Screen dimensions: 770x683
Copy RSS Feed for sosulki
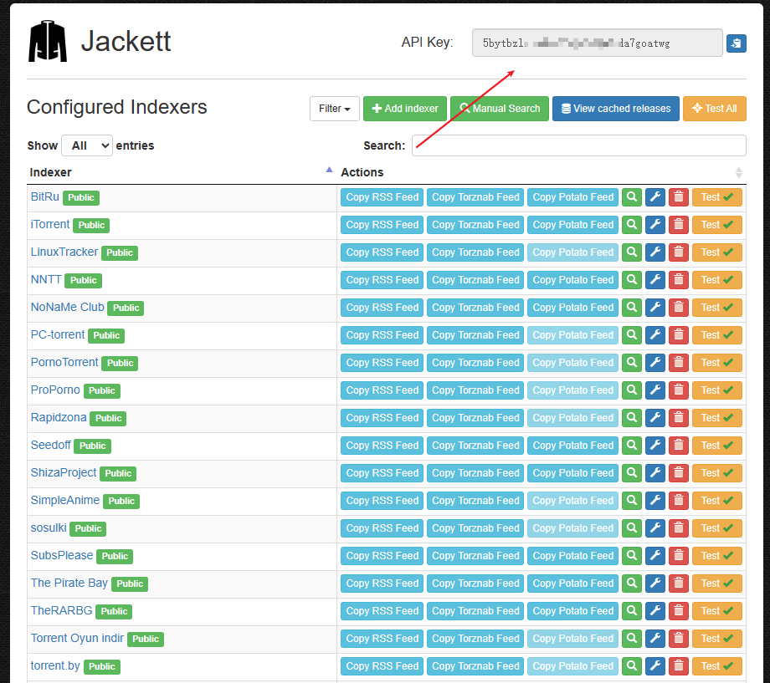[382, 528]
